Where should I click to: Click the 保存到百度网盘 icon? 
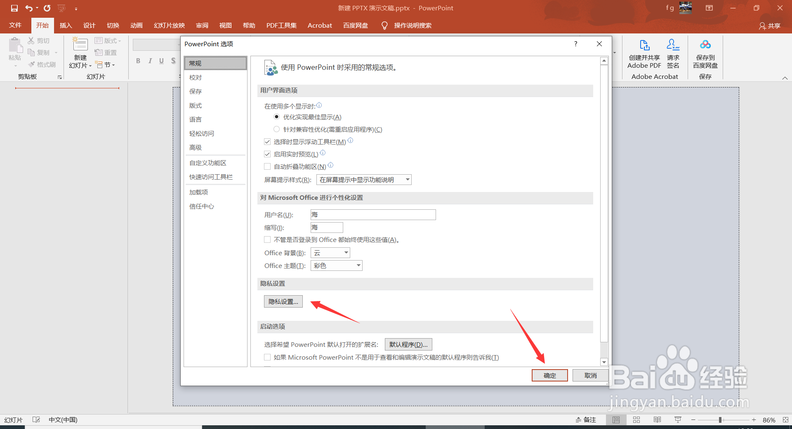point(705,54)
